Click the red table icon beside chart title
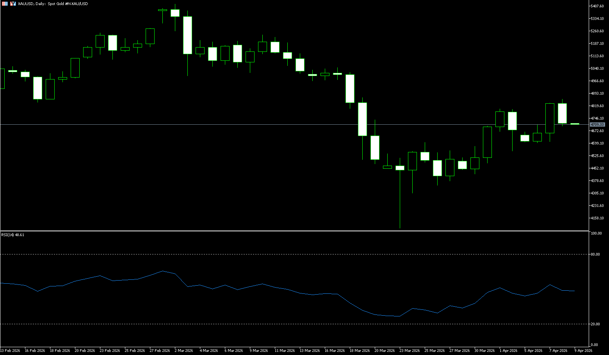The height and width of the screenshot is (355, 609). [5, 4]
